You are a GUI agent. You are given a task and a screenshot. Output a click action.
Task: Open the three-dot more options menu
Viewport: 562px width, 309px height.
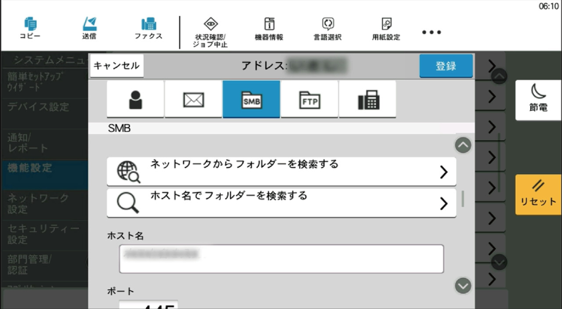coord(432,32)
